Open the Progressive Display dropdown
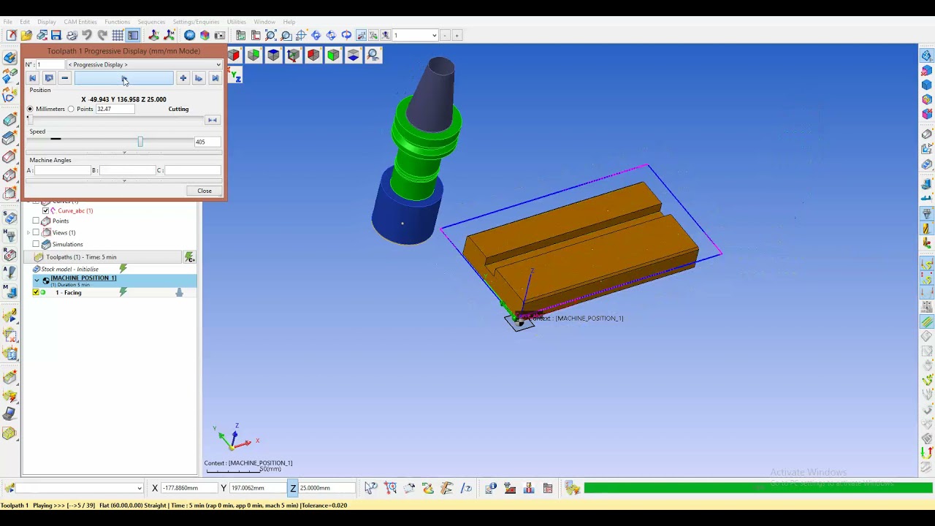Viewport: 935px width, 526px height. (144, 64)
